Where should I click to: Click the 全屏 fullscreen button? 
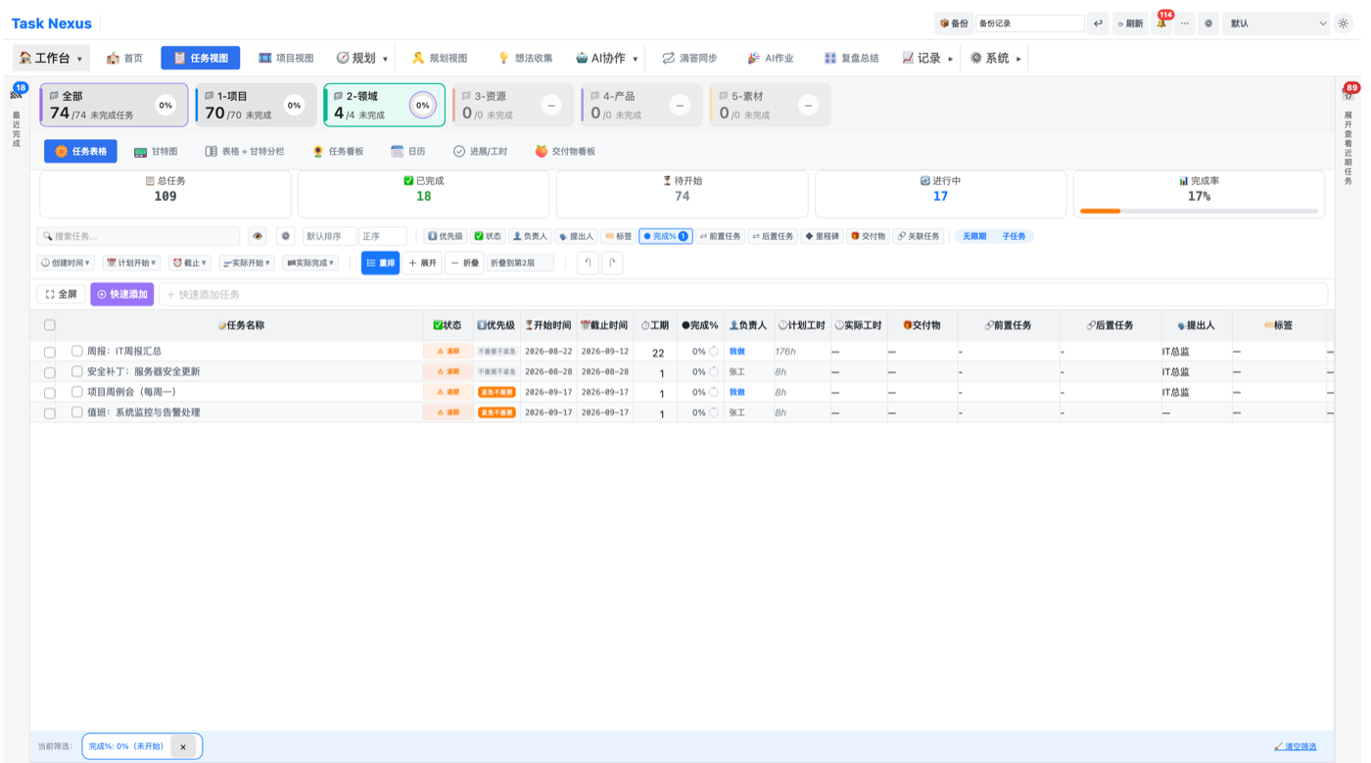61,294
